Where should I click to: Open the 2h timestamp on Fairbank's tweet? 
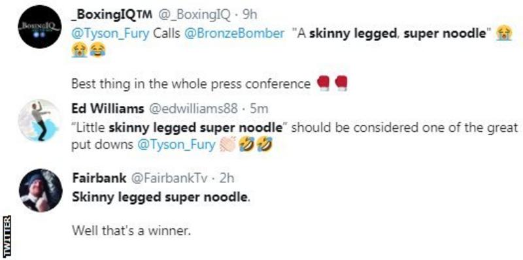click(226, 178)
